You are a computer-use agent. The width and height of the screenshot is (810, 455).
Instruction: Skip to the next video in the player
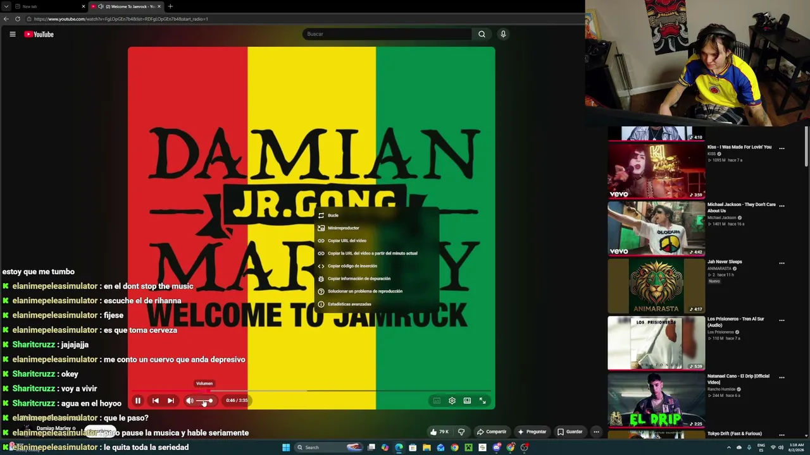170,401
